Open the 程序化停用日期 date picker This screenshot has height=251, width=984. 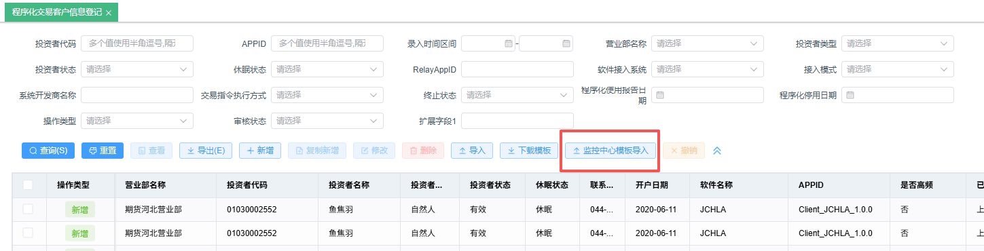click(x=898, y=95)
